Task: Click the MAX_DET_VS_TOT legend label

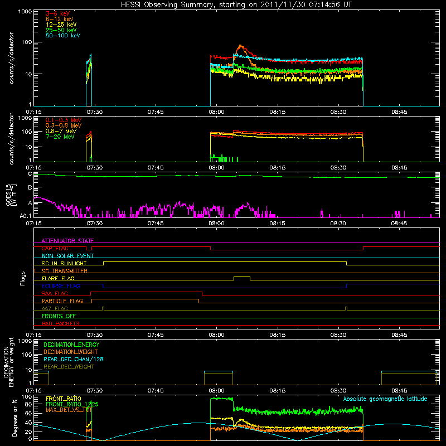Action: click(x=69, y=410)
